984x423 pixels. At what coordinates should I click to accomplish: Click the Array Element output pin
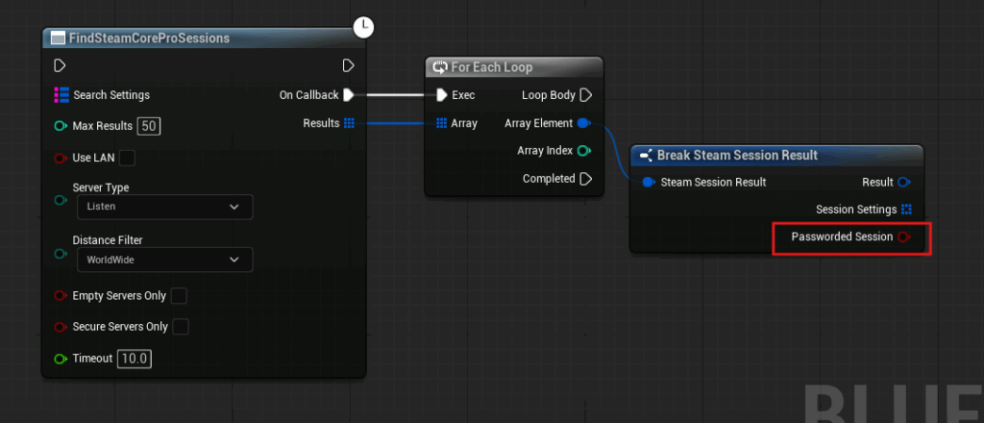[x=584, y=123]
